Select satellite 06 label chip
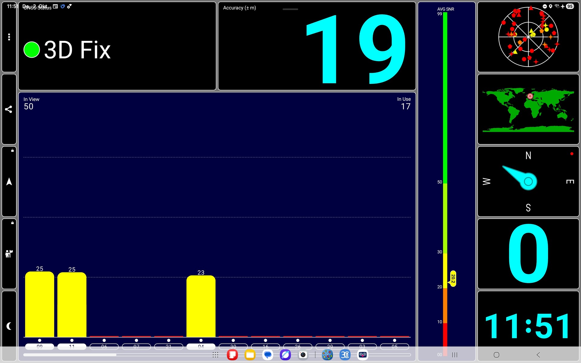This screenshot has width=581, height=363. [104, 346]
